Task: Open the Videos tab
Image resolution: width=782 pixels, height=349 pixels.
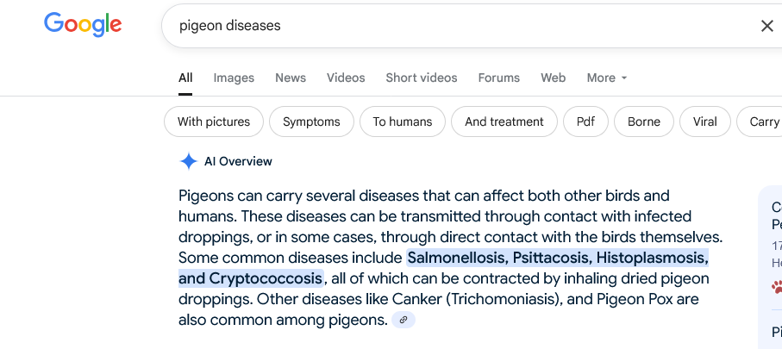Action: pyautogui.click(x=346, y=78)
